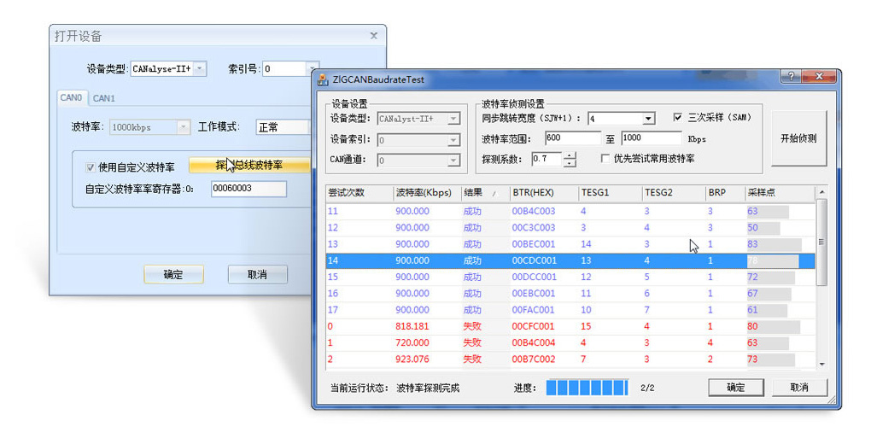Select the CAN0 tab
The width and height of the screenshot is (871, 444).
click(x=71, y=98)
